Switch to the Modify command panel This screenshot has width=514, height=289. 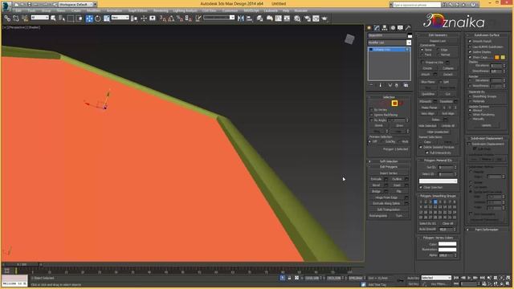pos(377,28)
